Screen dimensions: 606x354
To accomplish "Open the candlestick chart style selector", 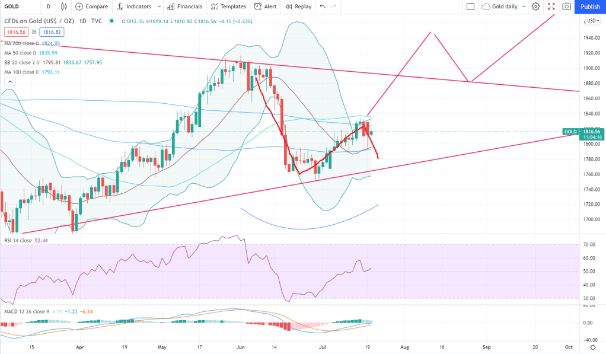I will 65,7.
